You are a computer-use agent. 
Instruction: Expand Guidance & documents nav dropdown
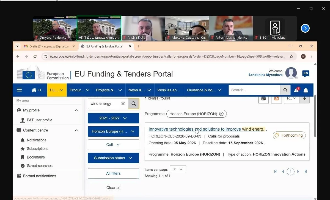pos(204,90)
